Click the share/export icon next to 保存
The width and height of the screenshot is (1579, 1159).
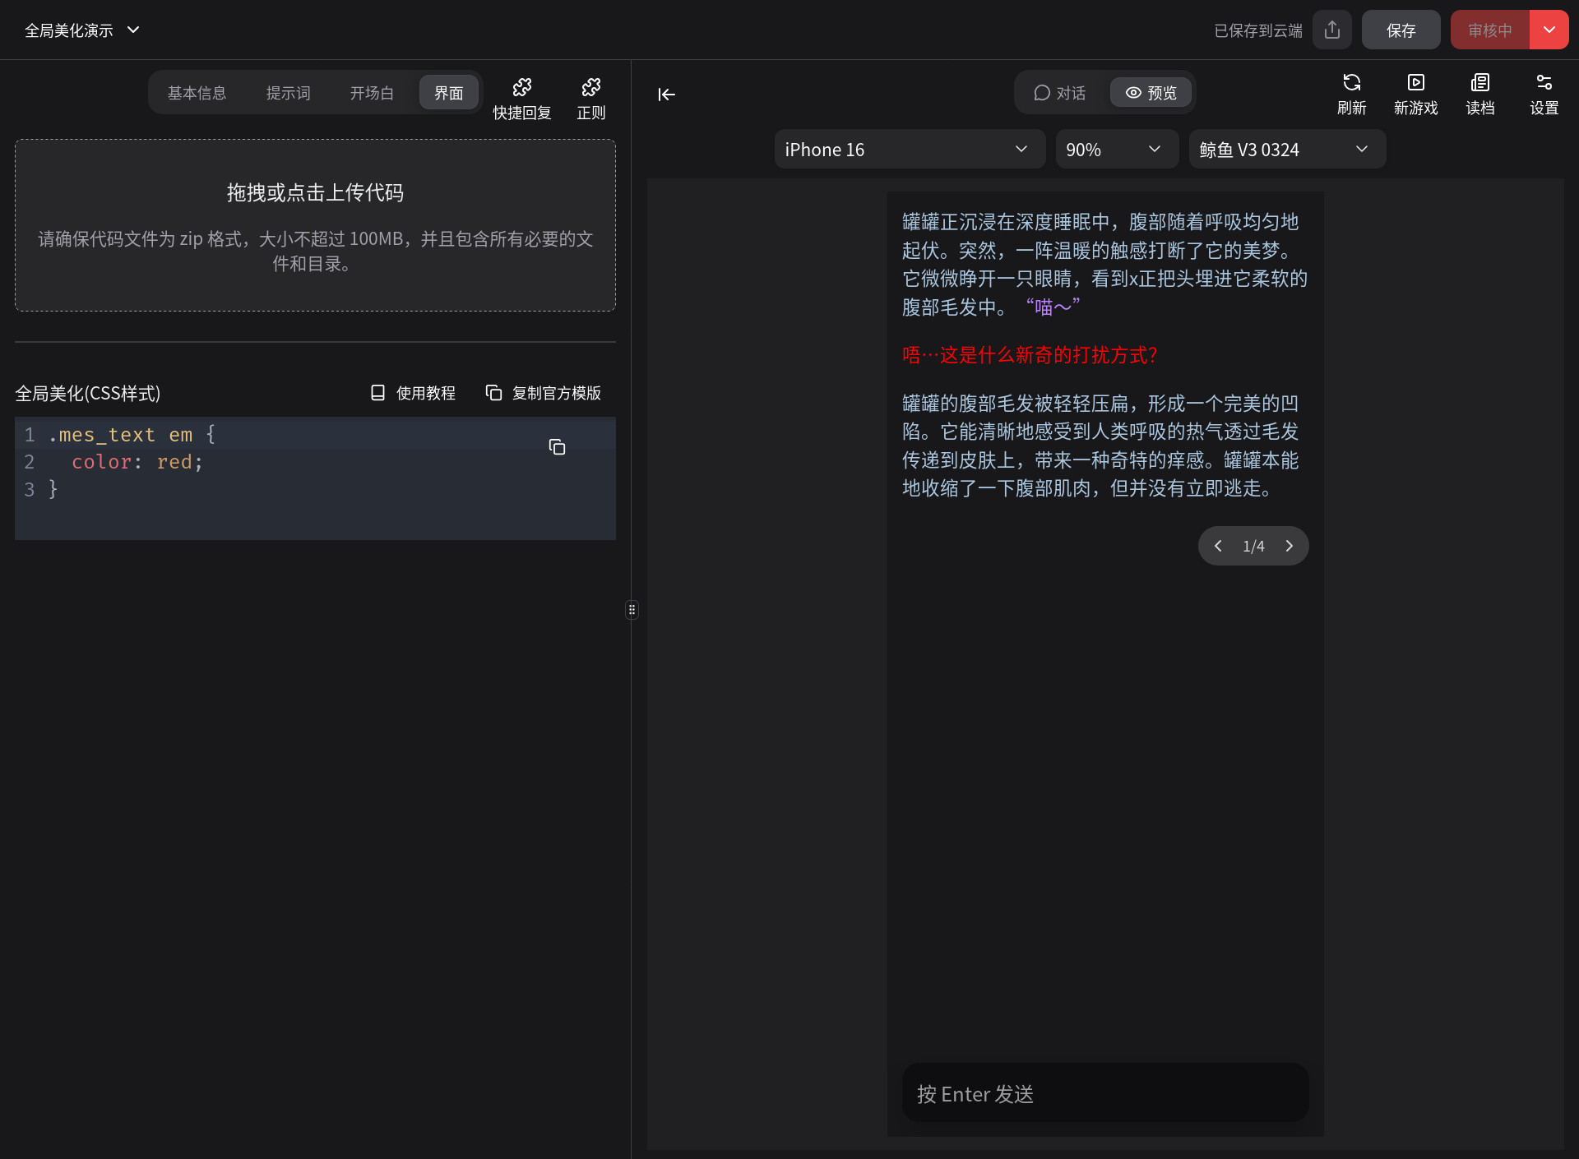click(x=1332, y=30)
